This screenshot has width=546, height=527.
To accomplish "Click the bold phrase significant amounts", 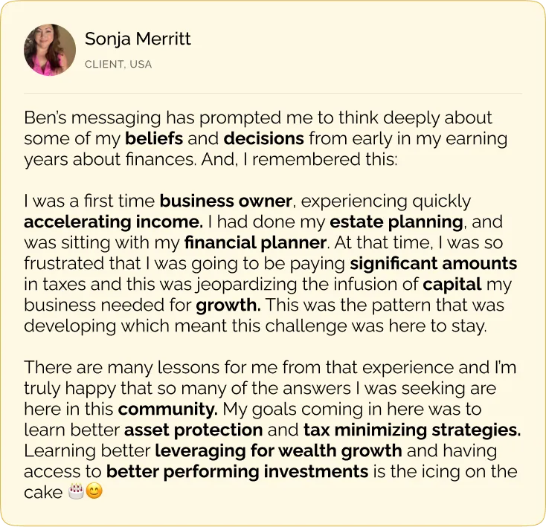I will (x=434, y=263).
